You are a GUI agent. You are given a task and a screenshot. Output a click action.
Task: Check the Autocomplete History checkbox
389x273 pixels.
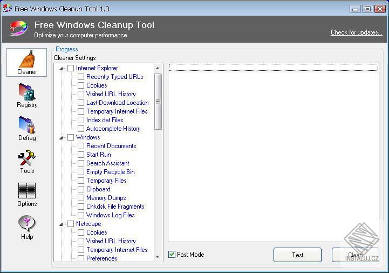[81, 129]
